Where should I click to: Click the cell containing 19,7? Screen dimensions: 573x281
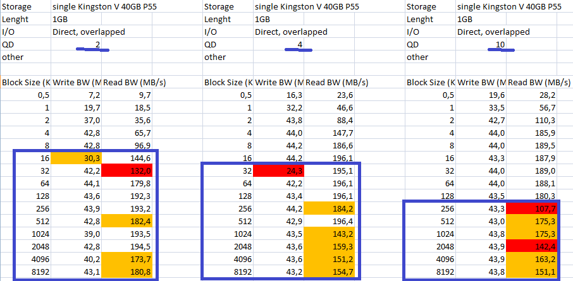[x=76, y=108]
